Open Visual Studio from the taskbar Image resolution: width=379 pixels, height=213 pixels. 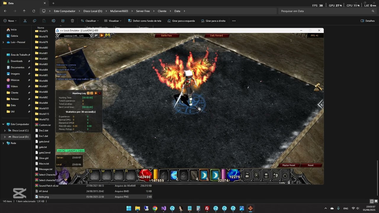coord(164,208)
